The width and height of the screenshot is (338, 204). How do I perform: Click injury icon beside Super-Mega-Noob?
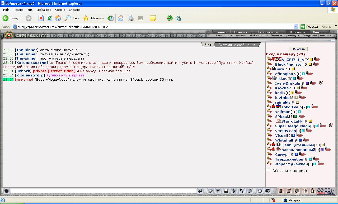click(x=331, y=125)
